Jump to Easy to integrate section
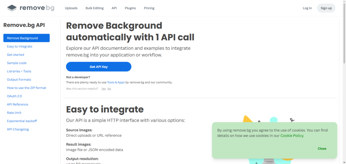Viewport: 346px width, 164px height. (x=20, y=46)
